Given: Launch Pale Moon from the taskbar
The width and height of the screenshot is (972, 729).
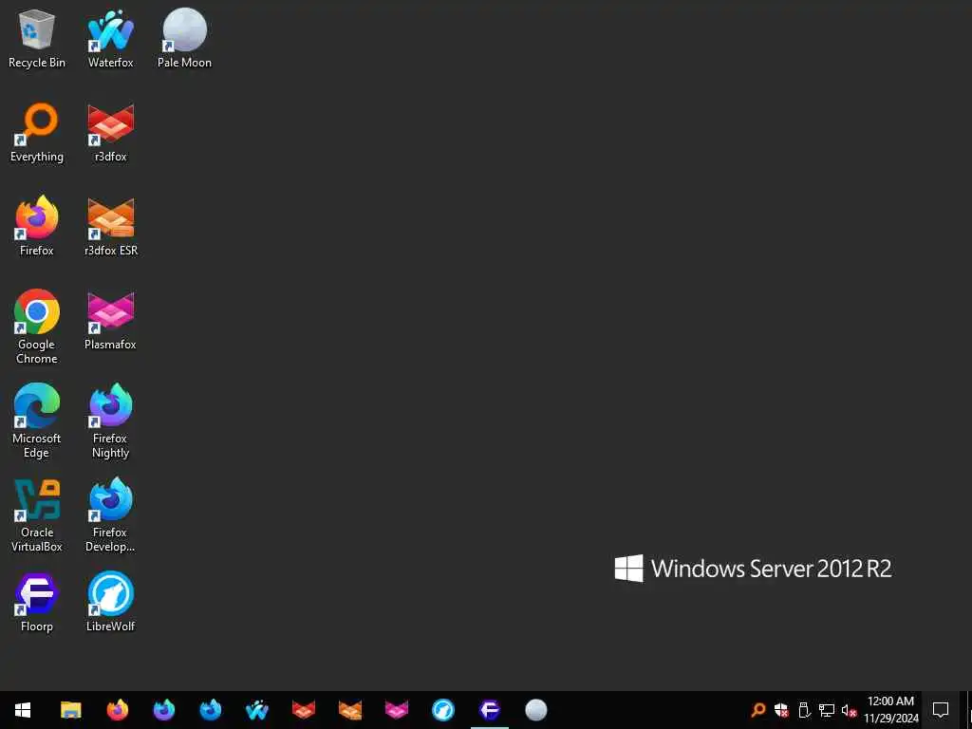Looking at the screenshot, I should (x=535, y=710).
